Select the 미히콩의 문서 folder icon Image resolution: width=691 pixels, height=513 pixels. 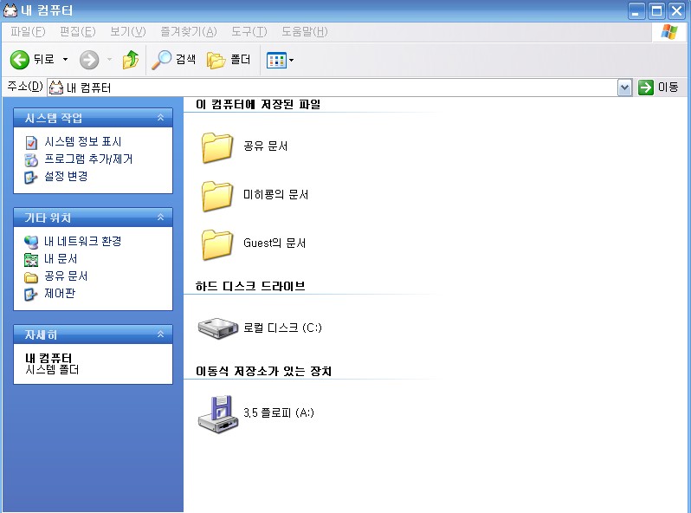click(217, 197)
